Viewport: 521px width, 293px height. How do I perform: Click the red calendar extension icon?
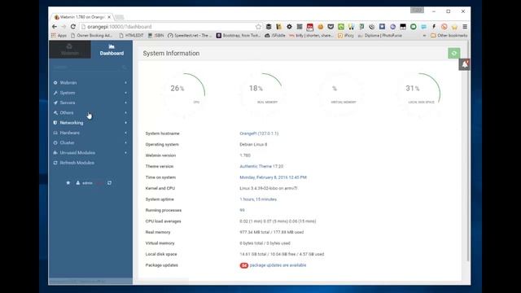(x=310, y=27)
